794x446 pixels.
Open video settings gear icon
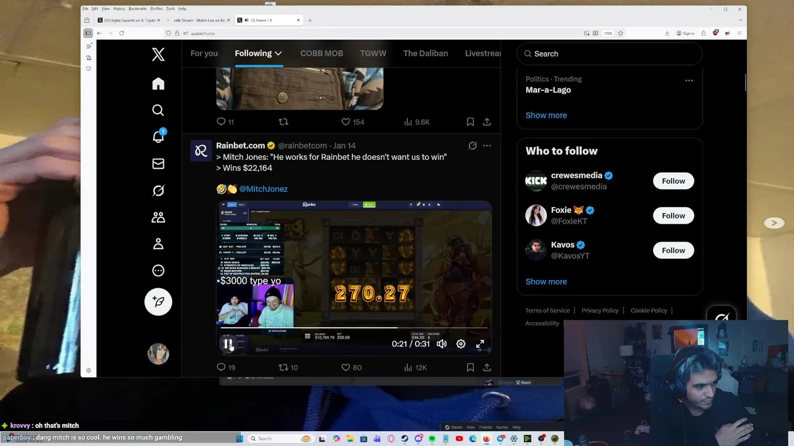[x=461, y=344]
